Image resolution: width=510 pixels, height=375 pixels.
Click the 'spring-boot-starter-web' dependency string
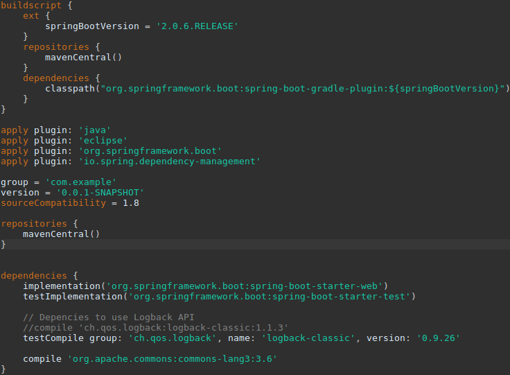(245, 286)
